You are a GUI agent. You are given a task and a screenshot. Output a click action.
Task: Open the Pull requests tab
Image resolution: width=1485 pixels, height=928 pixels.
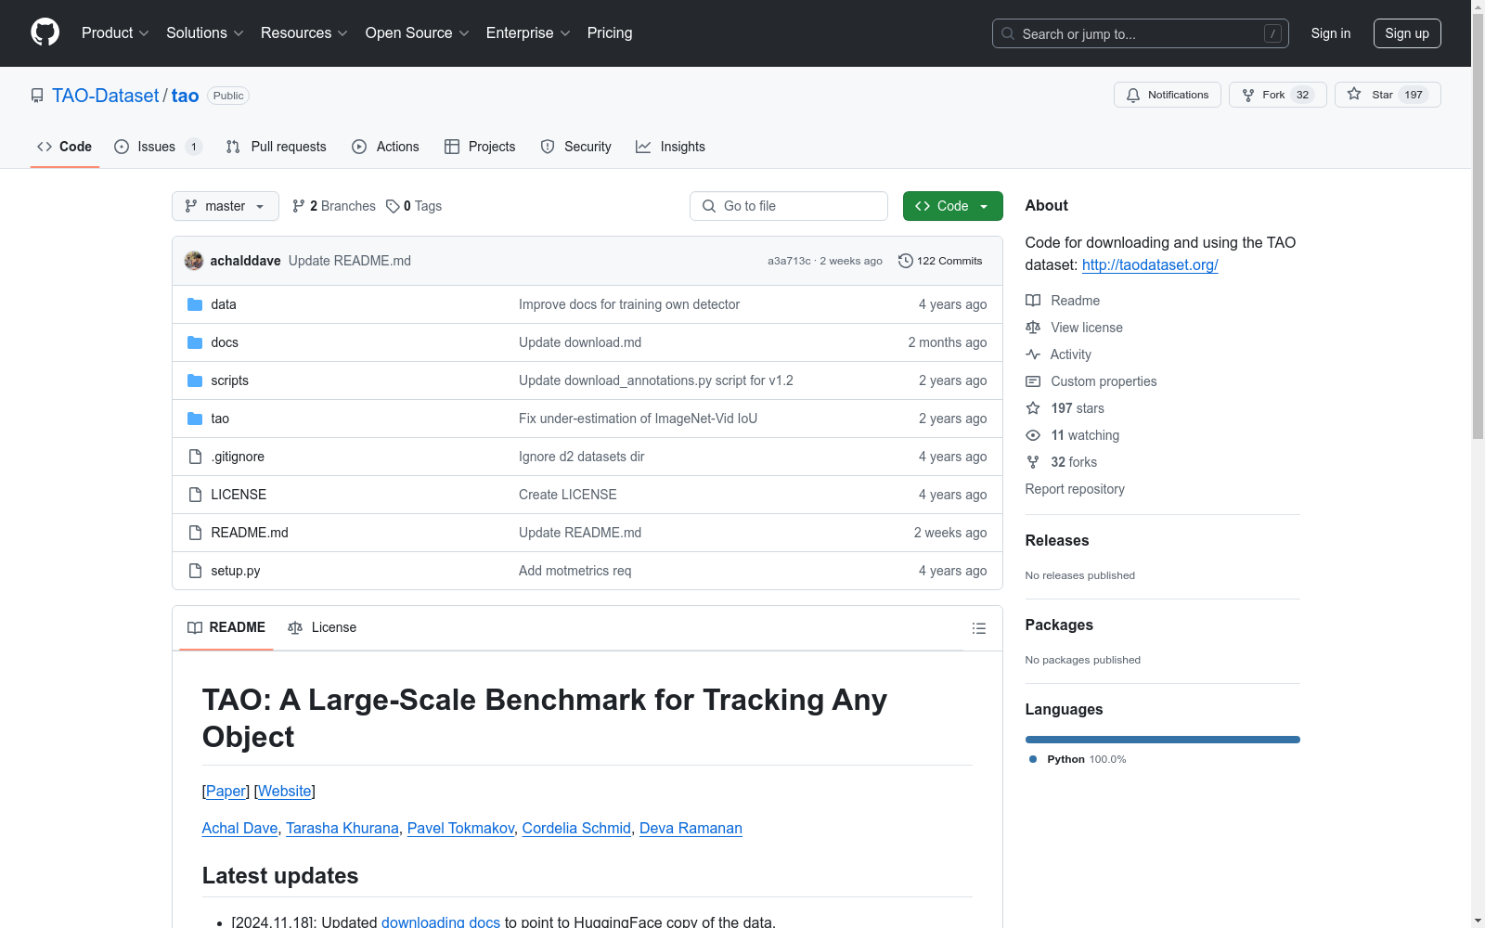277,147
